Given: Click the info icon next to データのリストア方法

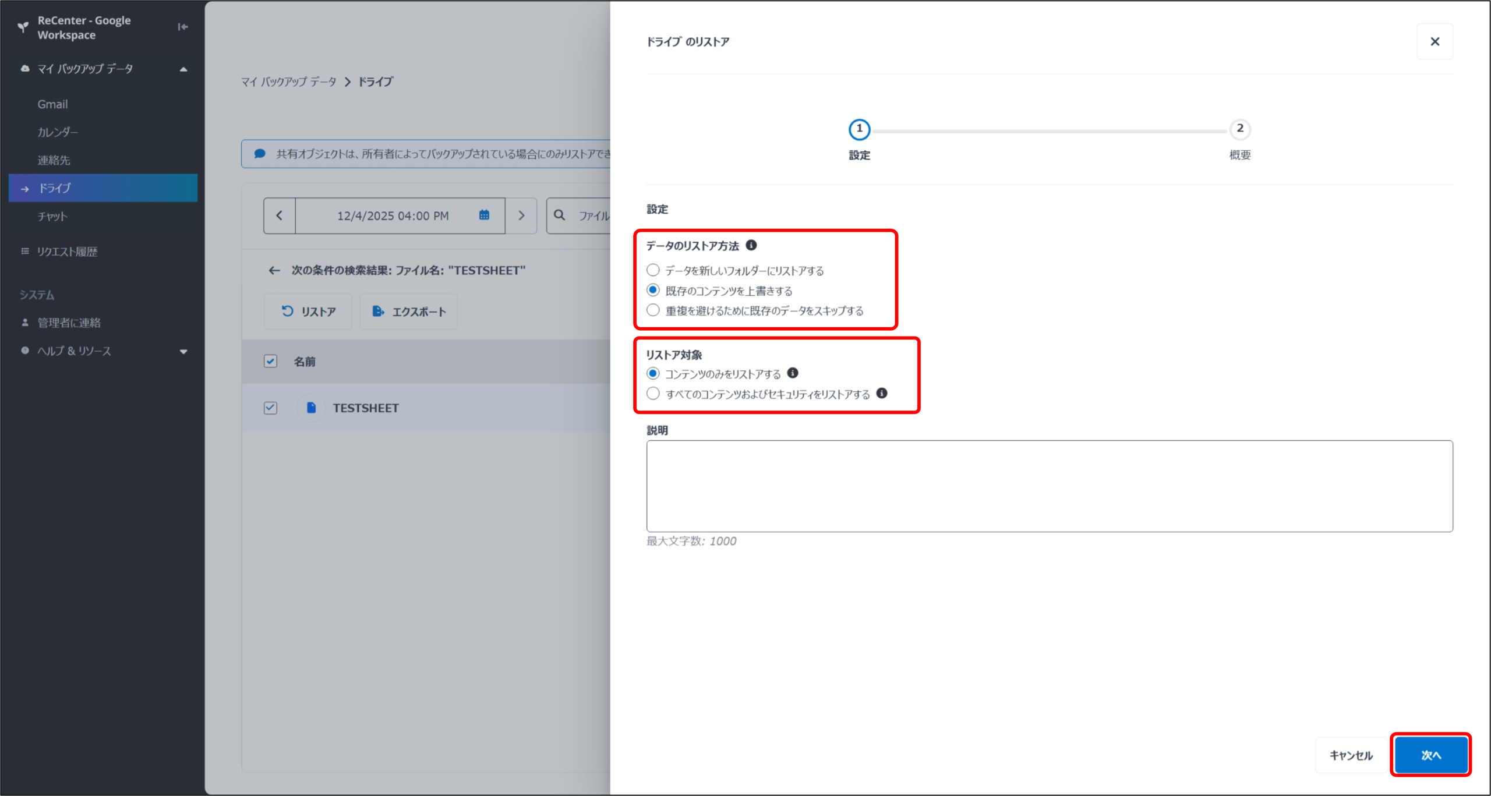Looking at the screenshot, I should pos(751,245).
